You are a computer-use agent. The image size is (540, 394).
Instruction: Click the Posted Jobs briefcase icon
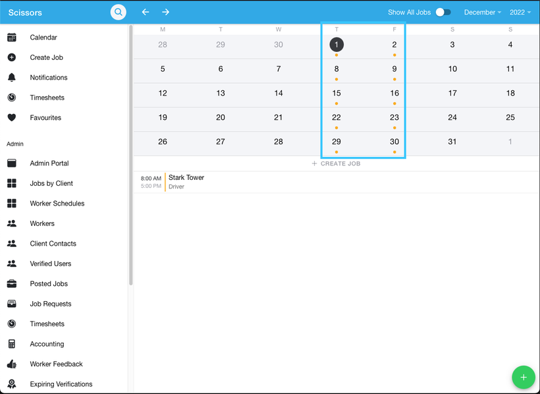pos(12,284)
